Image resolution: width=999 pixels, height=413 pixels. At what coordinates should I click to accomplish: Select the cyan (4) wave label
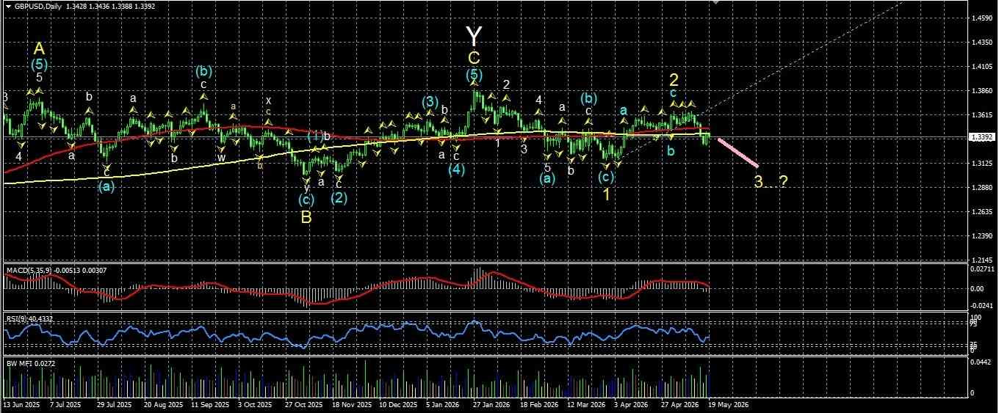tap(457, 169)
